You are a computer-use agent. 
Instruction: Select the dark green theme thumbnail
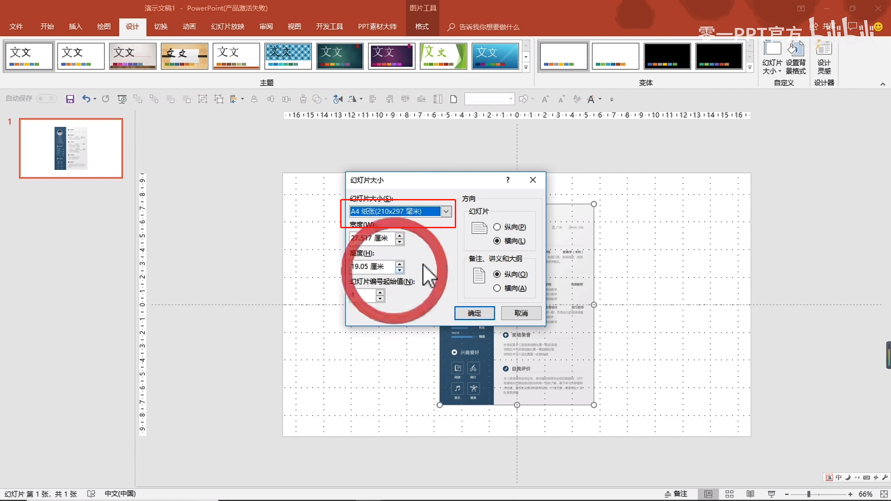pos(340,56)
